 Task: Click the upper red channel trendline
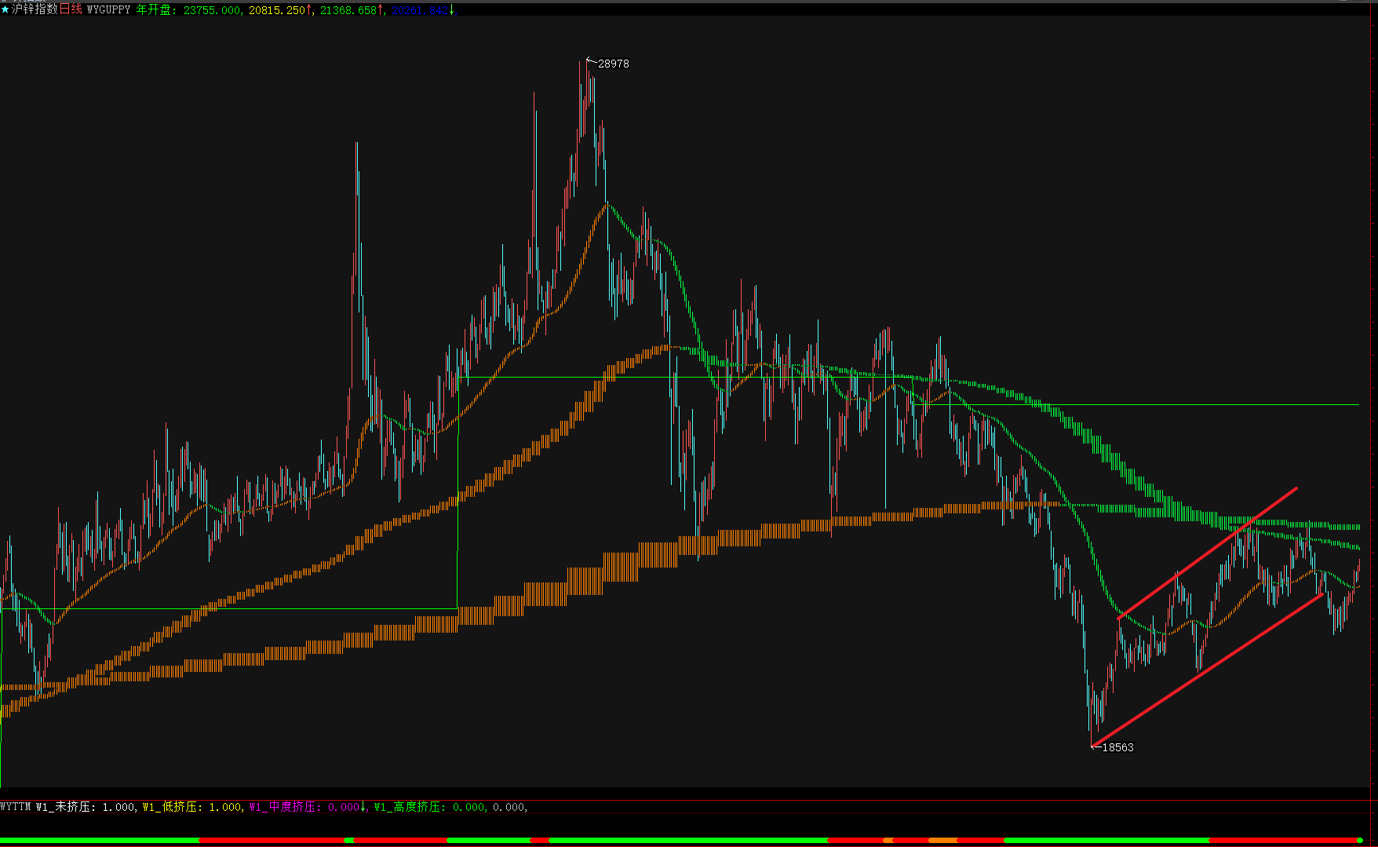pyautogui.click(x=1207, y=553)
